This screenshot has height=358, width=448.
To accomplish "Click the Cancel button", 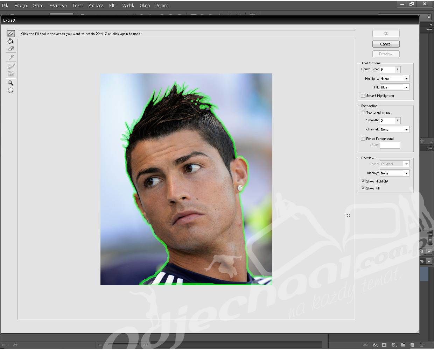I will point(386,44).
